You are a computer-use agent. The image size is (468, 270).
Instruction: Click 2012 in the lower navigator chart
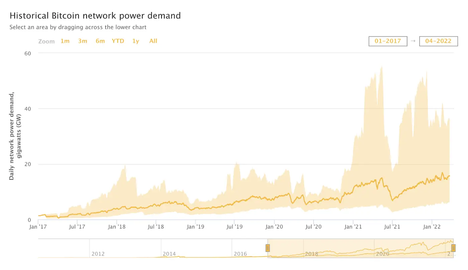[x=98, y=254]
